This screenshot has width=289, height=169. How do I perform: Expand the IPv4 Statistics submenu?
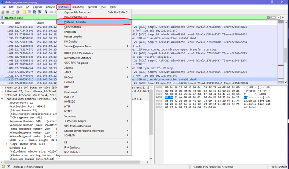tap(94, 147)
